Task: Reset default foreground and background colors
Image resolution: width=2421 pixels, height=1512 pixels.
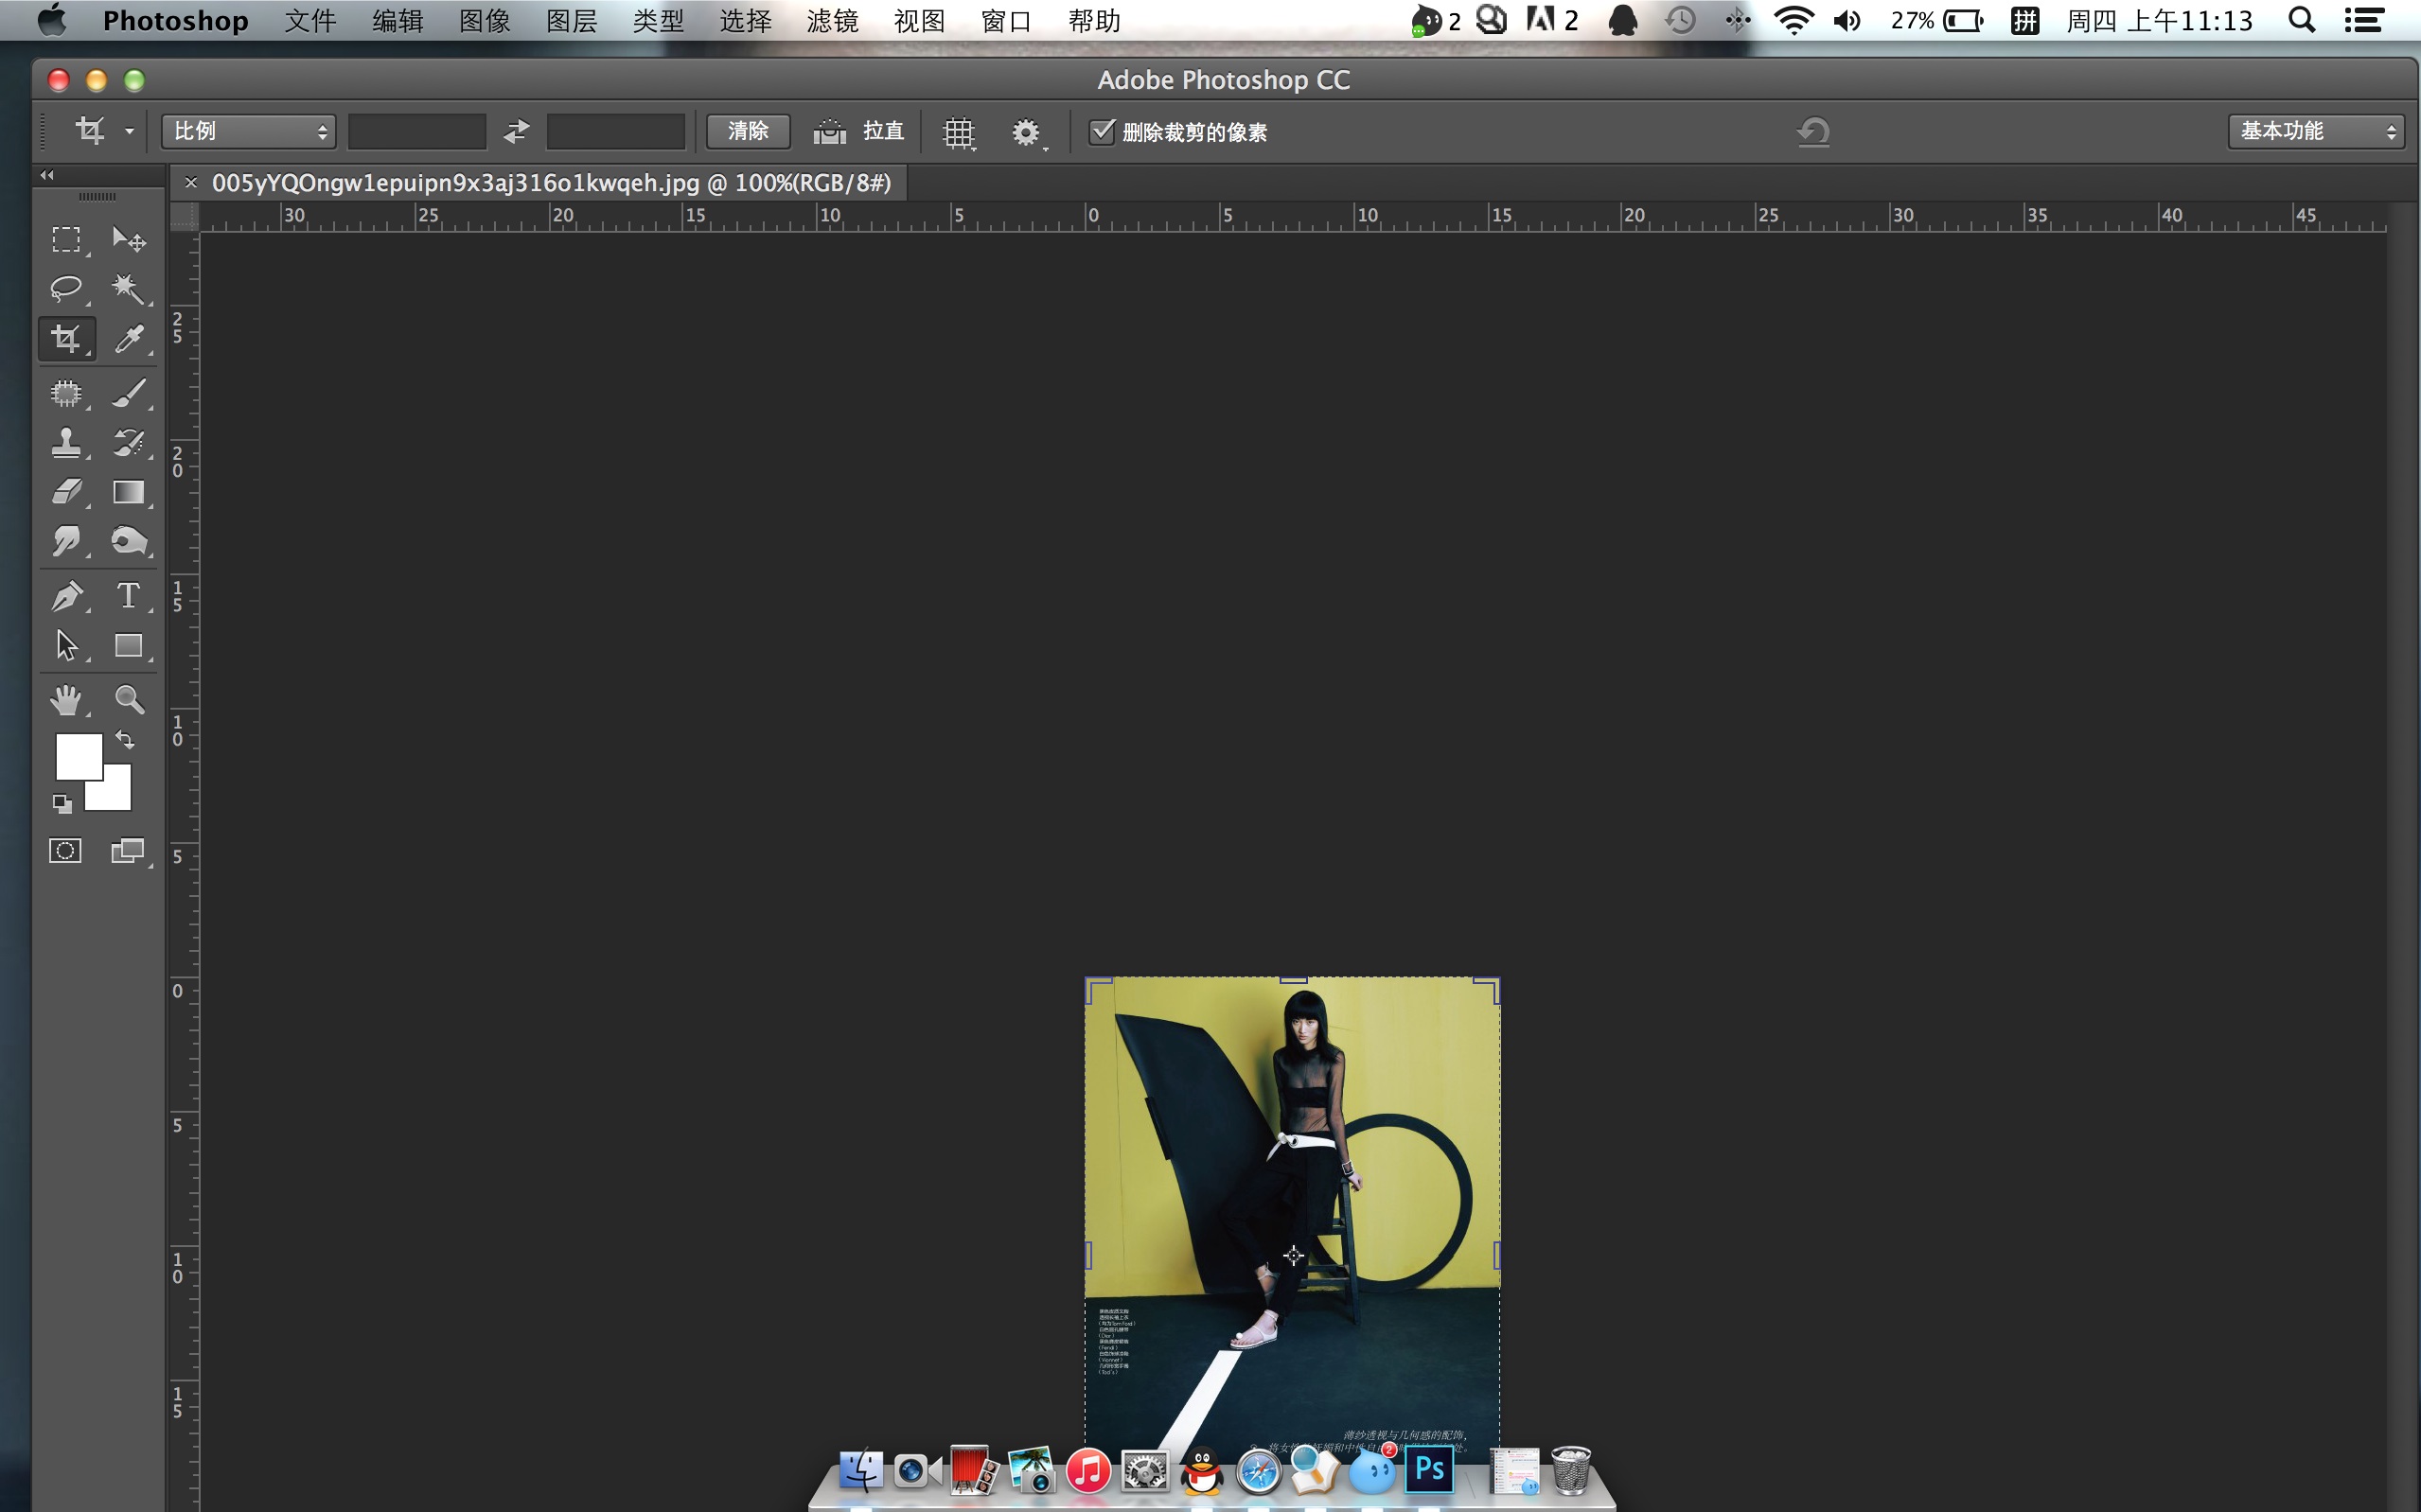Action: (62, 803)
